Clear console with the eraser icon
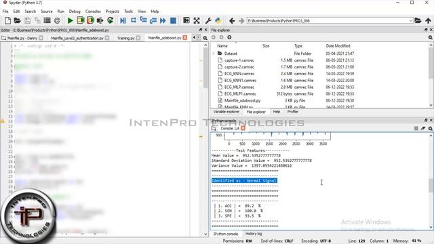434x244 pixels. [423, 128]
